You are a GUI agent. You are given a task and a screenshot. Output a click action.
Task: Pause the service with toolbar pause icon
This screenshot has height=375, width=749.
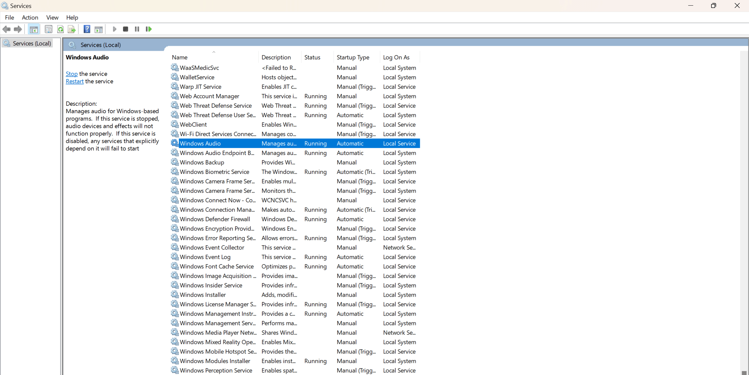click(x=137, y=29)
